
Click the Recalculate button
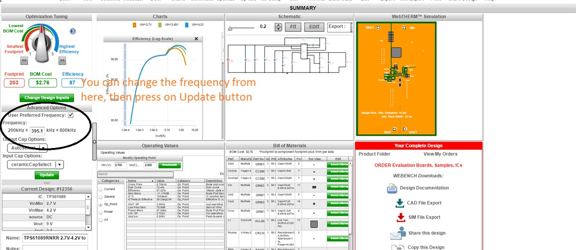coord(169,165)
